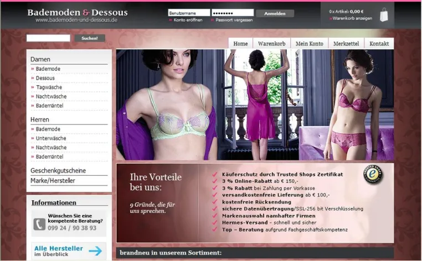Click the Suchen! button
This screenshot has width=422, height=261.
90,38
